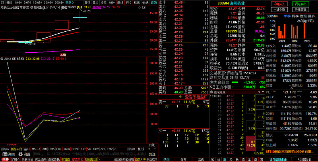This screenshot has height=162, width=318.
Task: Select 15分钟 period
Action: click(37, 3)
